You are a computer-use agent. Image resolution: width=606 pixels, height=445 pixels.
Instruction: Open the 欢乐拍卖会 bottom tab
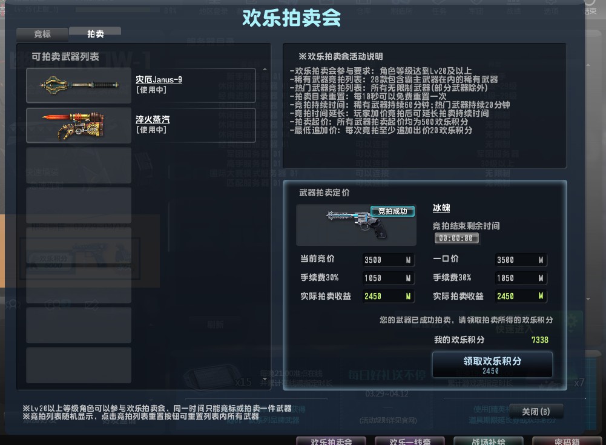pos(331,441)
